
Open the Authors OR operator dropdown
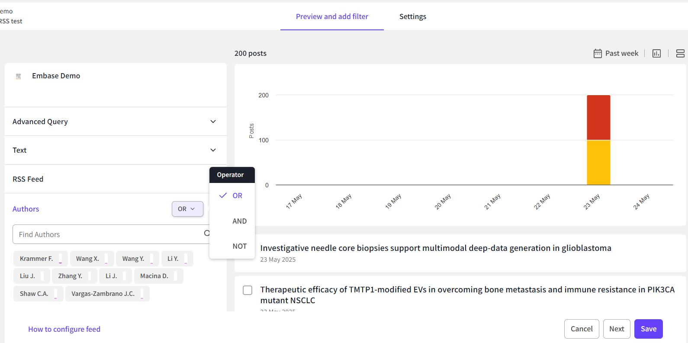click(187, 209)
